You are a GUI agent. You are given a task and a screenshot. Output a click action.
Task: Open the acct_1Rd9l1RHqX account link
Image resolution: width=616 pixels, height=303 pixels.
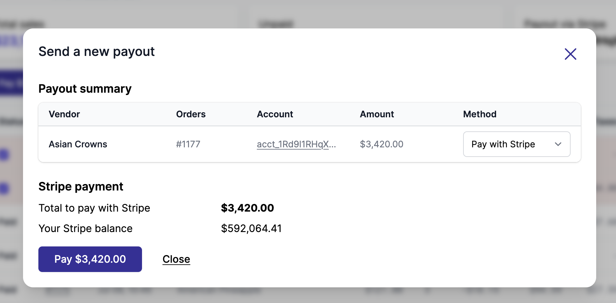297,144
